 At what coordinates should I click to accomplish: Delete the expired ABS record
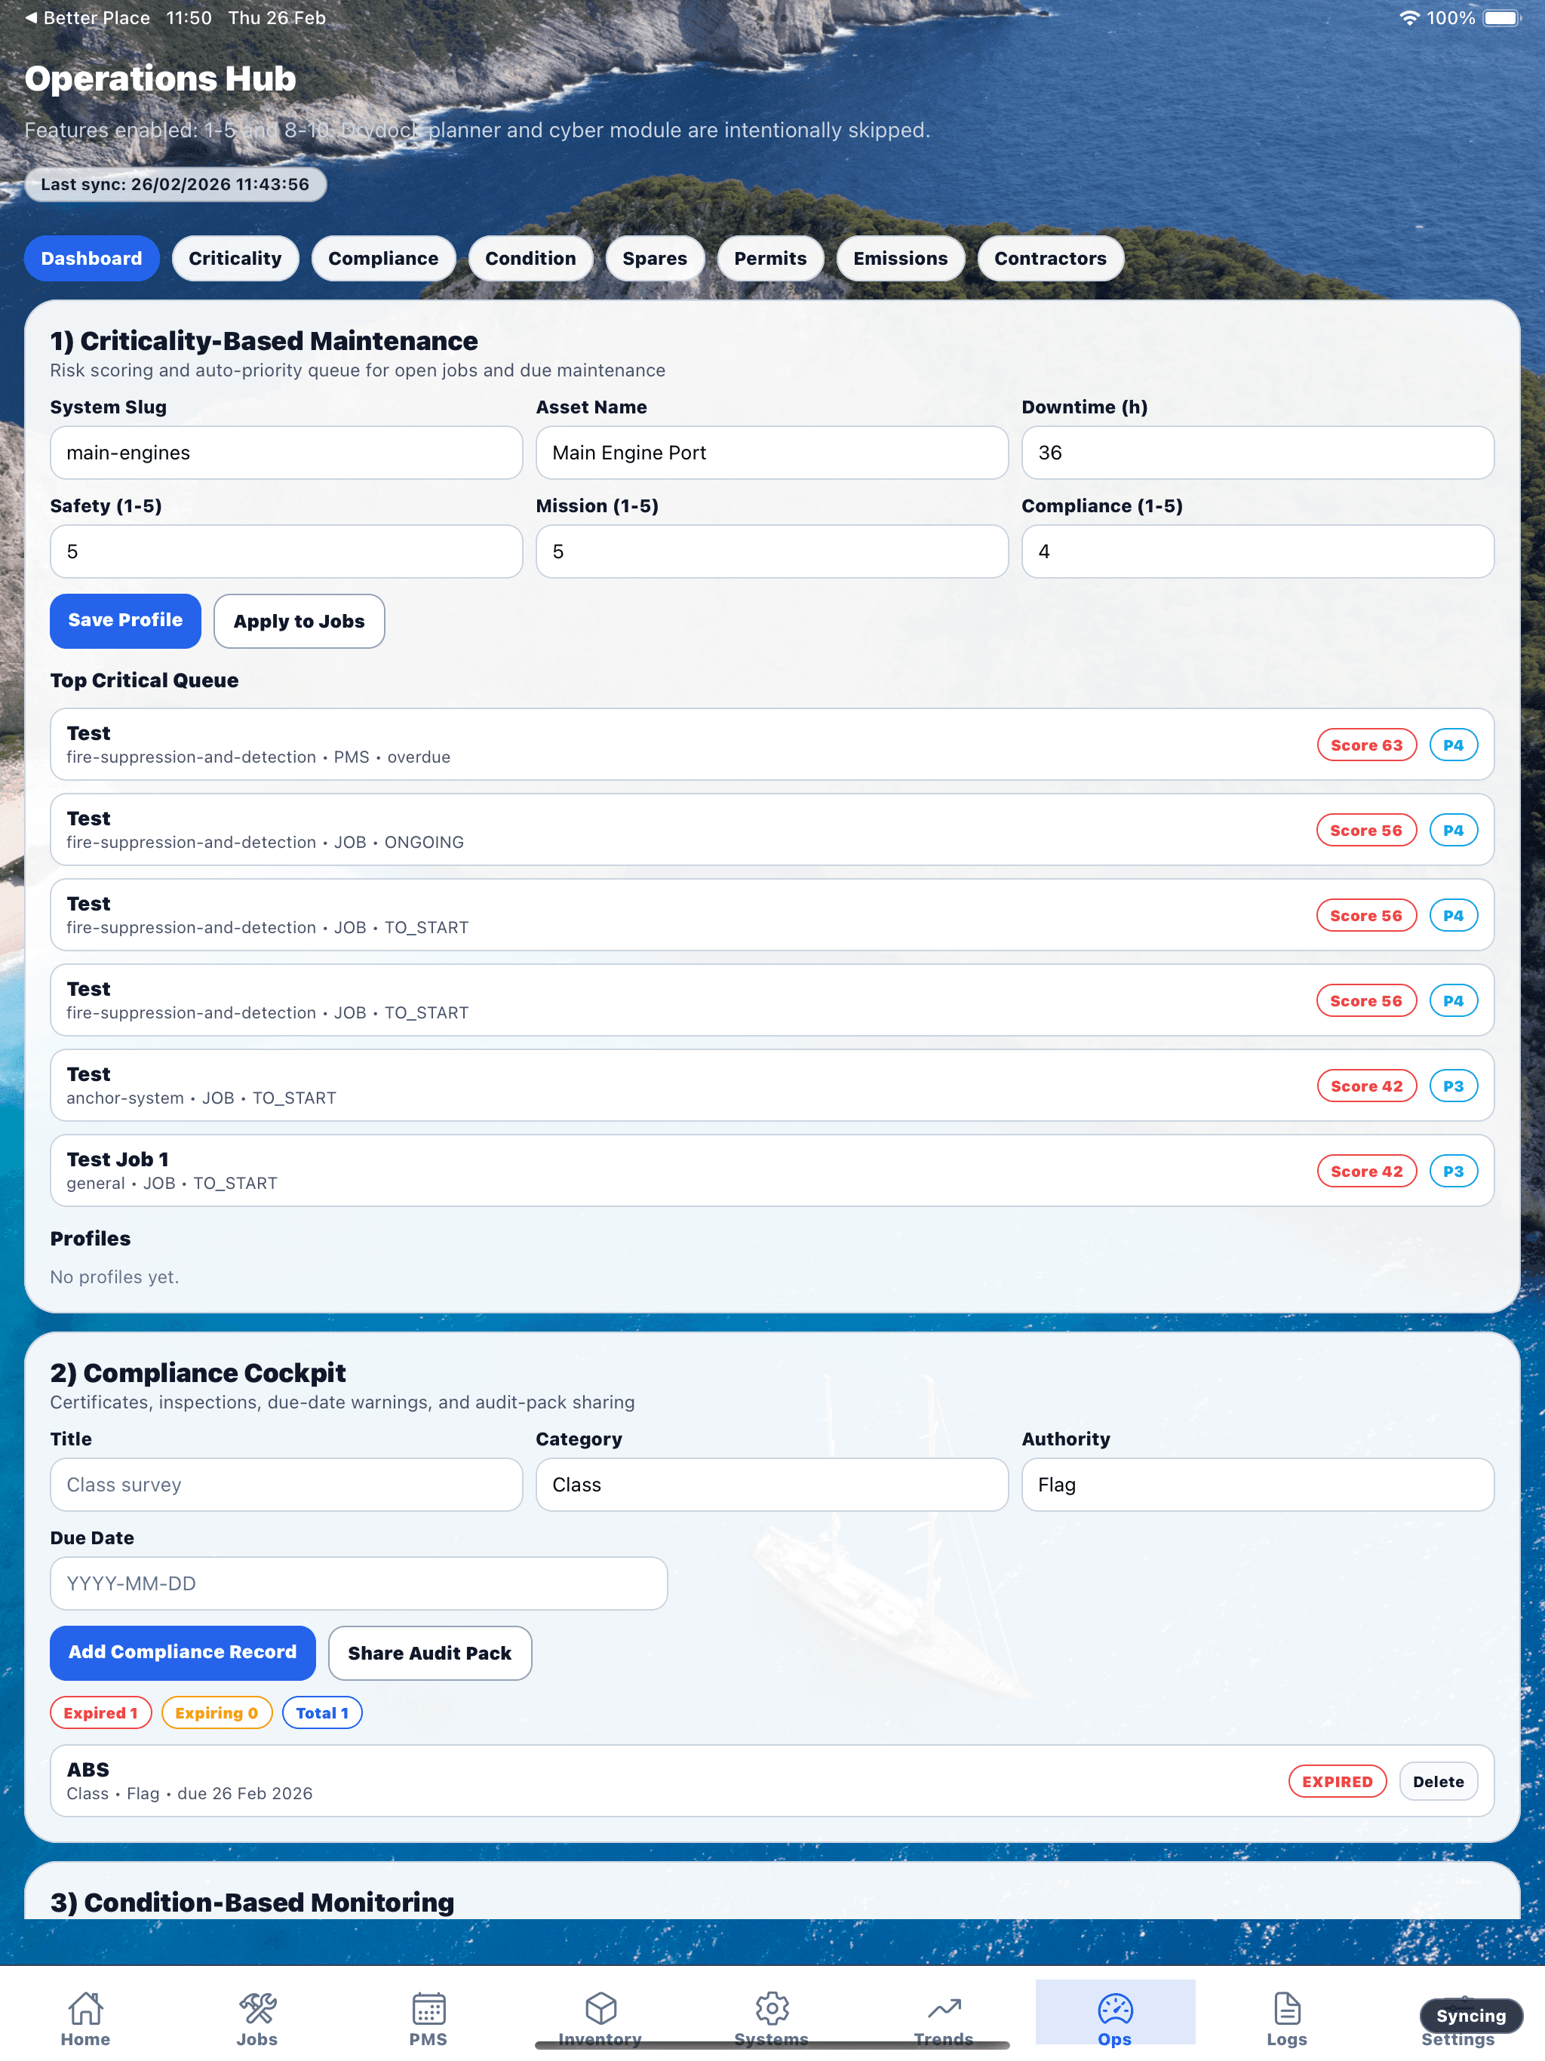click(1438, 1781)
